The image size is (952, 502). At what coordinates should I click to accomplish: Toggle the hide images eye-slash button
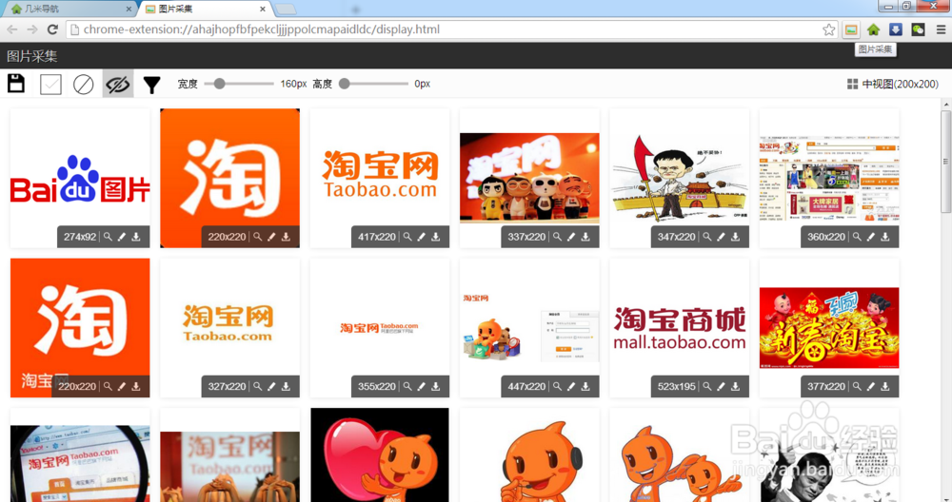pos(118,85)
